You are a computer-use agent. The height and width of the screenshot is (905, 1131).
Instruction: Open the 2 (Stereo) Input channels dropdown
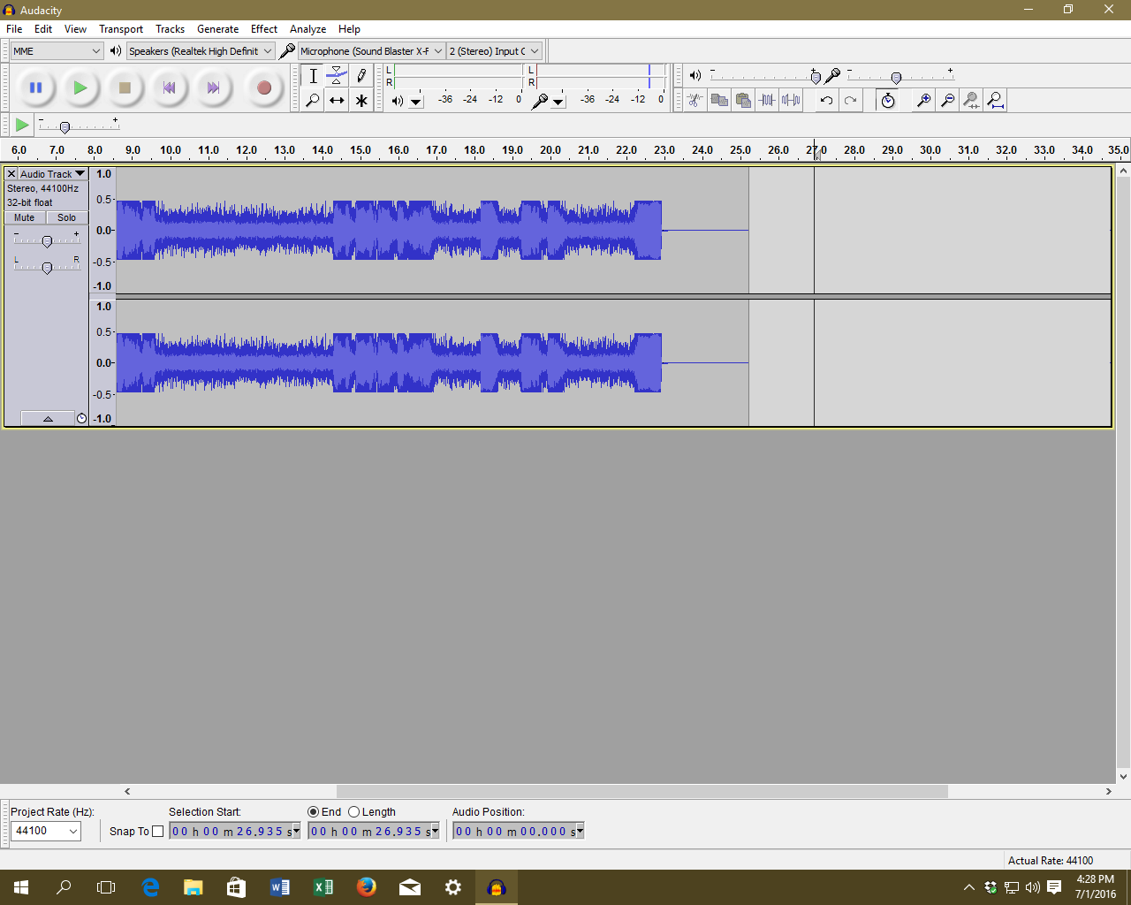pos(494,51)
